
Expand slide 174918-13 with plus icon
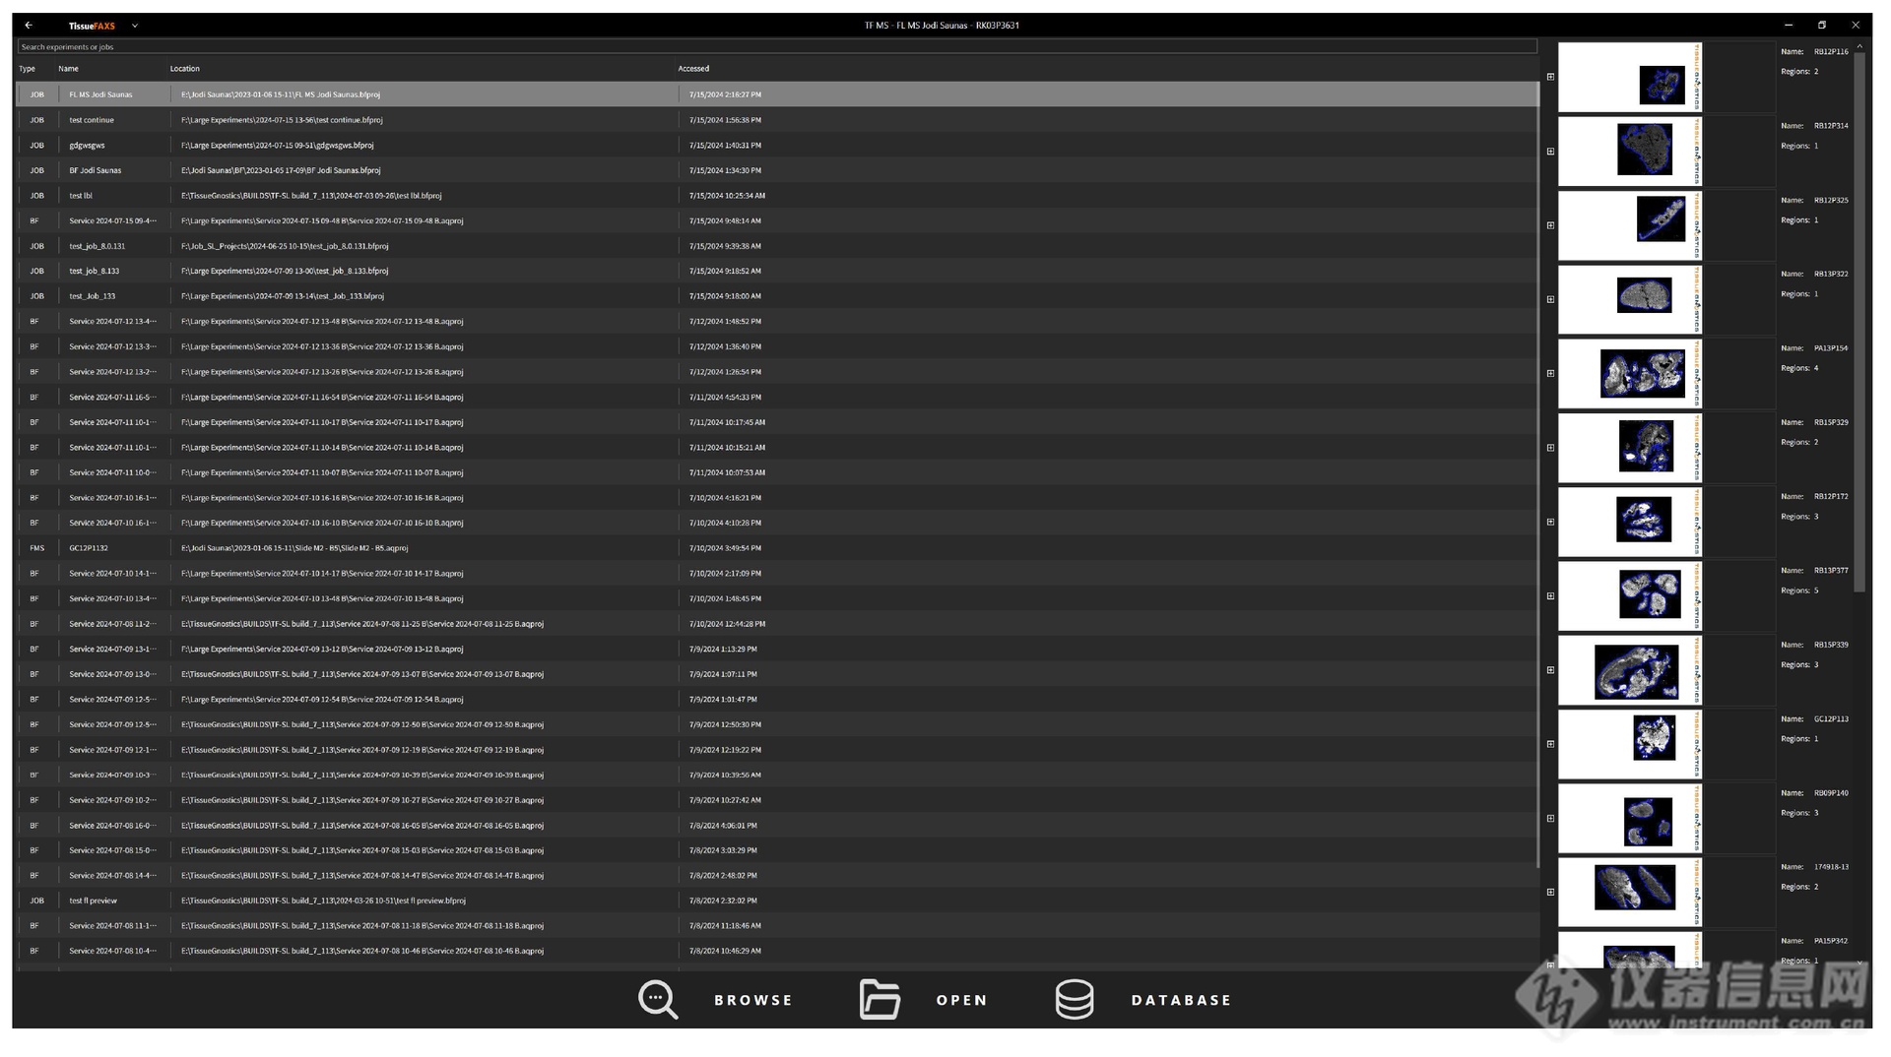click(1550, 892)
